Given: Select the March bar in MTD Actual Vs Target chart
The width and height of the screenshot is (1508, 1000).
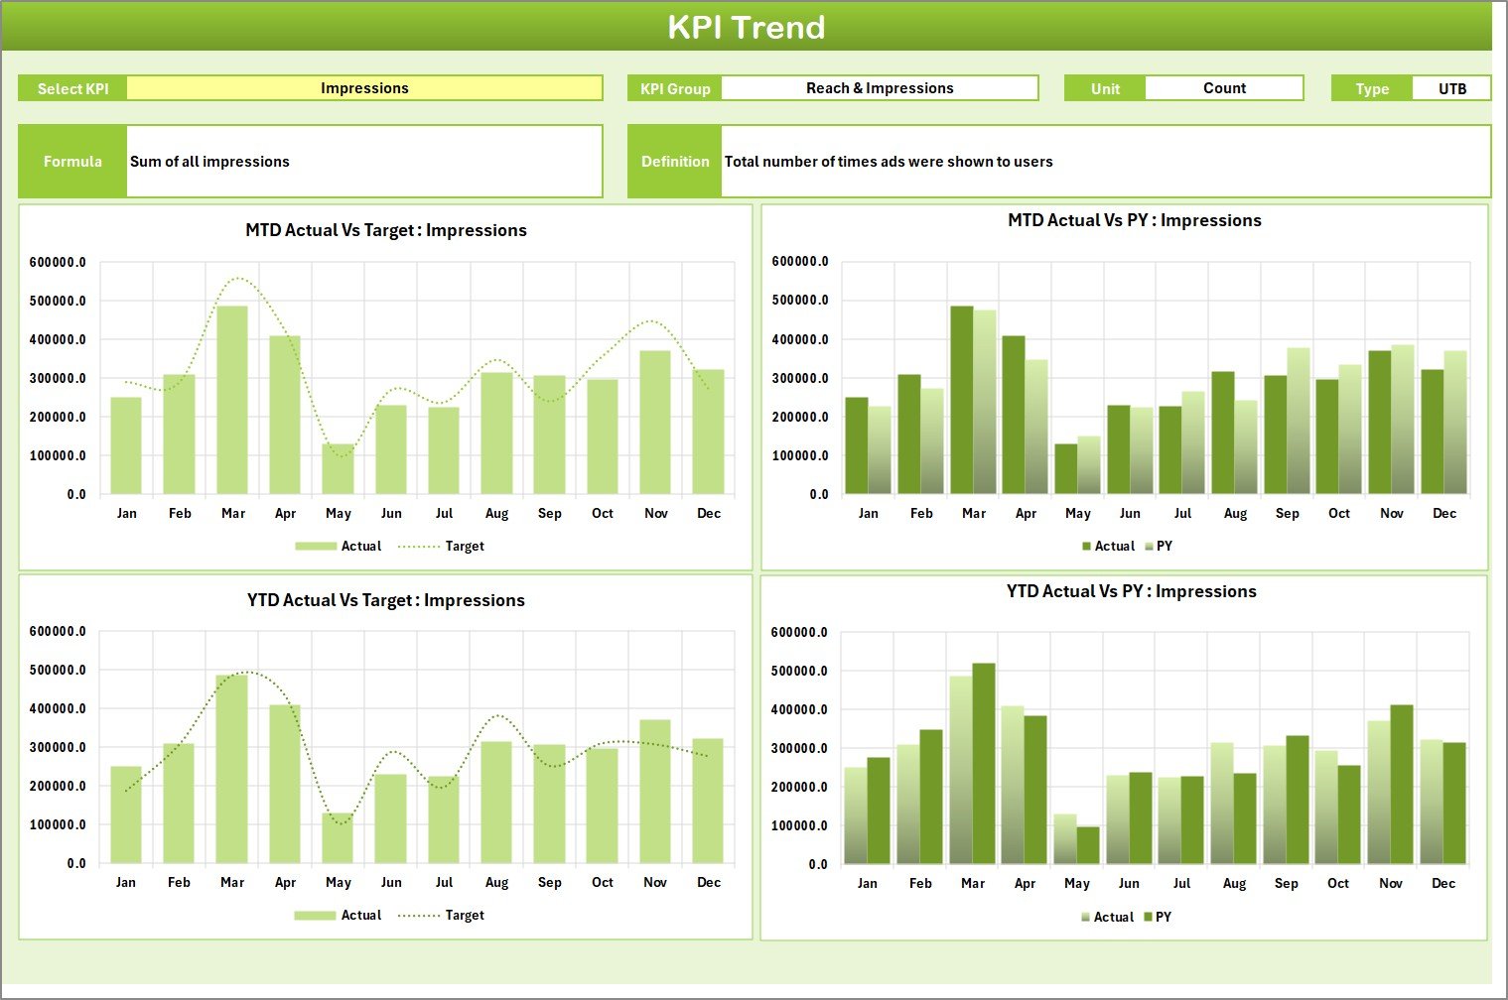Looking at the screenshot, I should point(232,397).
